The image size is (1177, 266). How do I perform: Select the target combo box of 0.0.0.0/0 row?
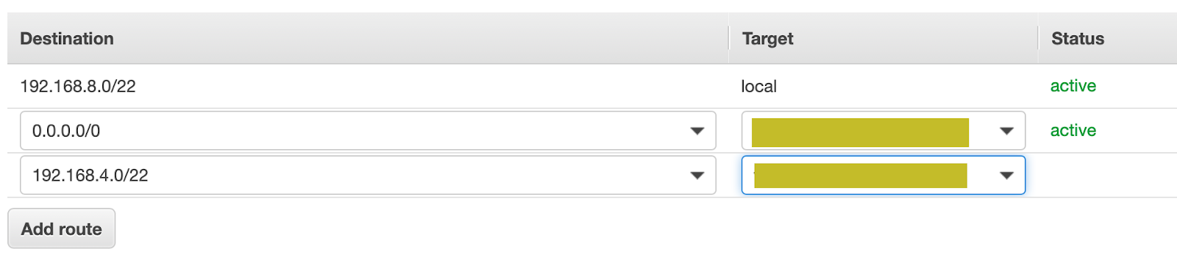[883, 131]
